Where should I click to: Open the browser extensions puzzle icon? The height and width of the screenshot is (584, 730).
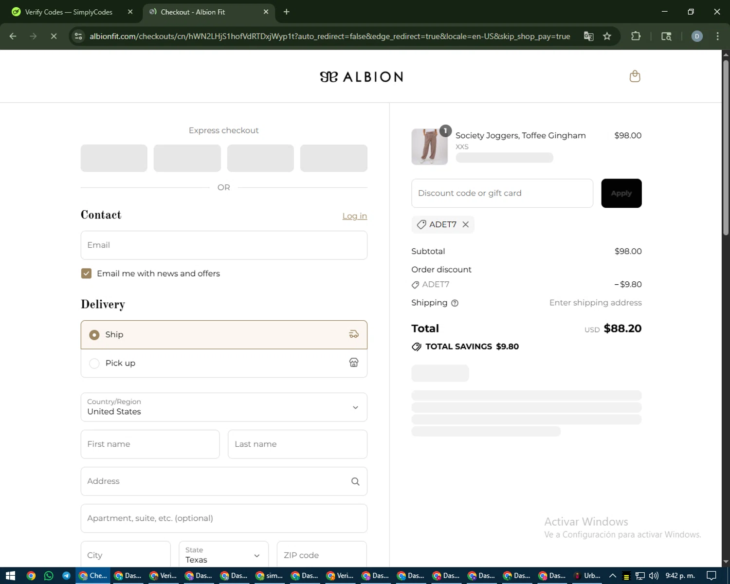(x=636, y=36)
